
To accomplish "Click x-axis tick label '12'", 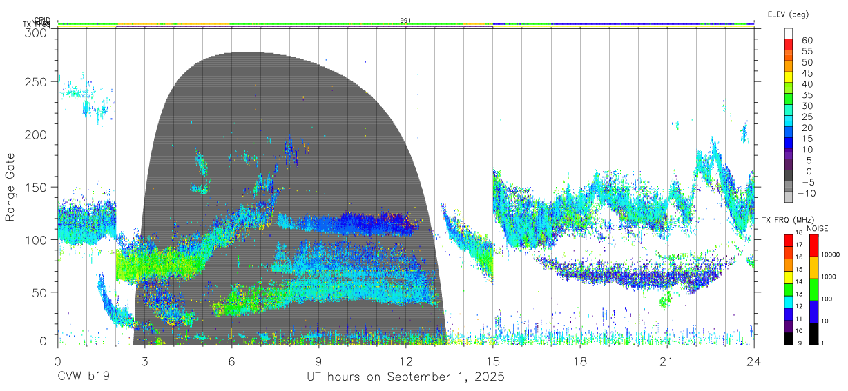I will (x=405, y=361).
